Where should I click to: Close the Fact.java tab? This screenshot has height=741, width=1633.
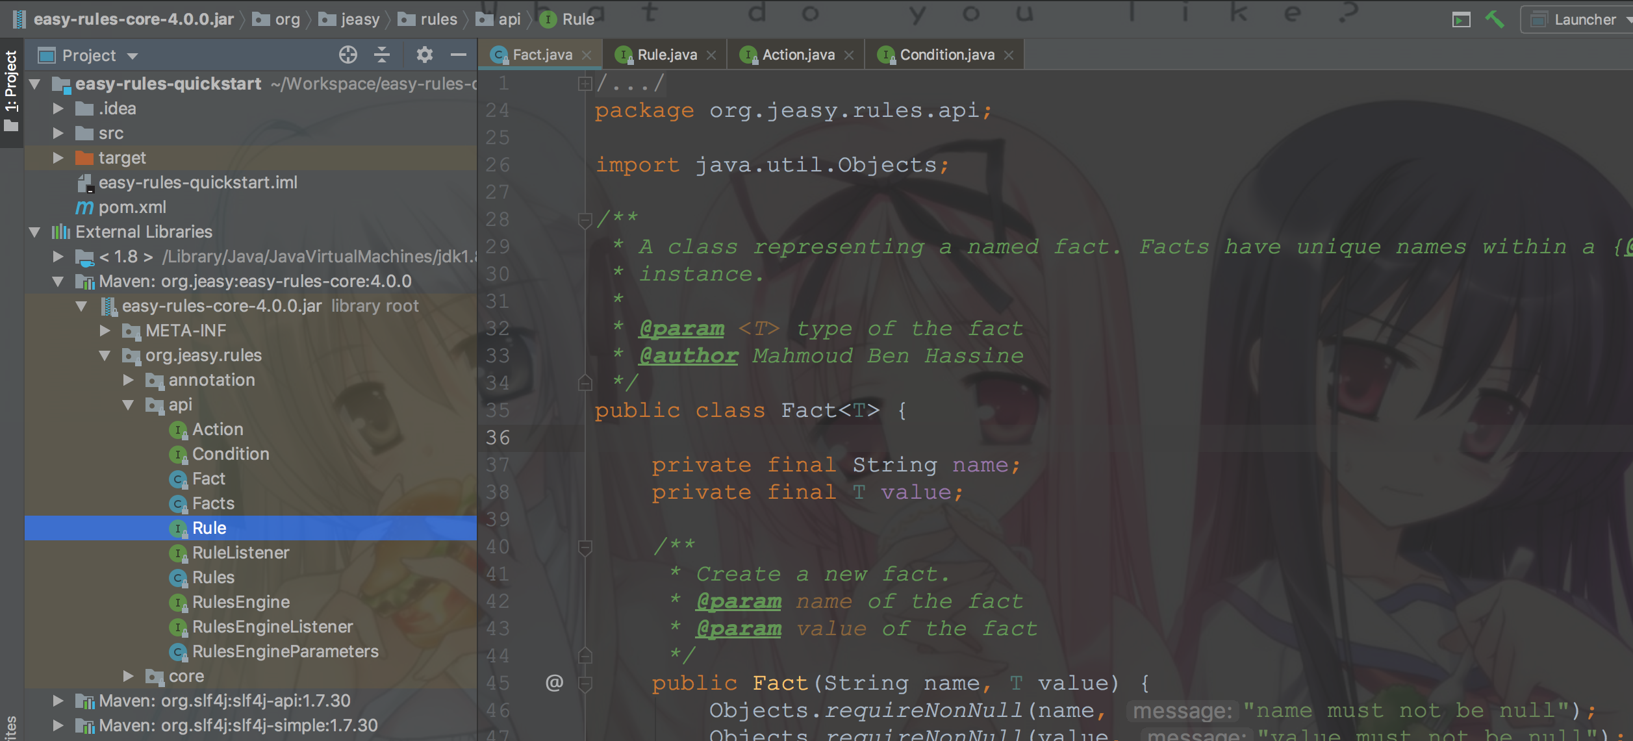click(587, 55)
